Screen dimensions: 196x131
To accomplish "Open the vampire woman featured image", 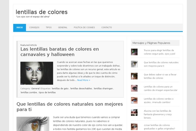I will (37, 73).
